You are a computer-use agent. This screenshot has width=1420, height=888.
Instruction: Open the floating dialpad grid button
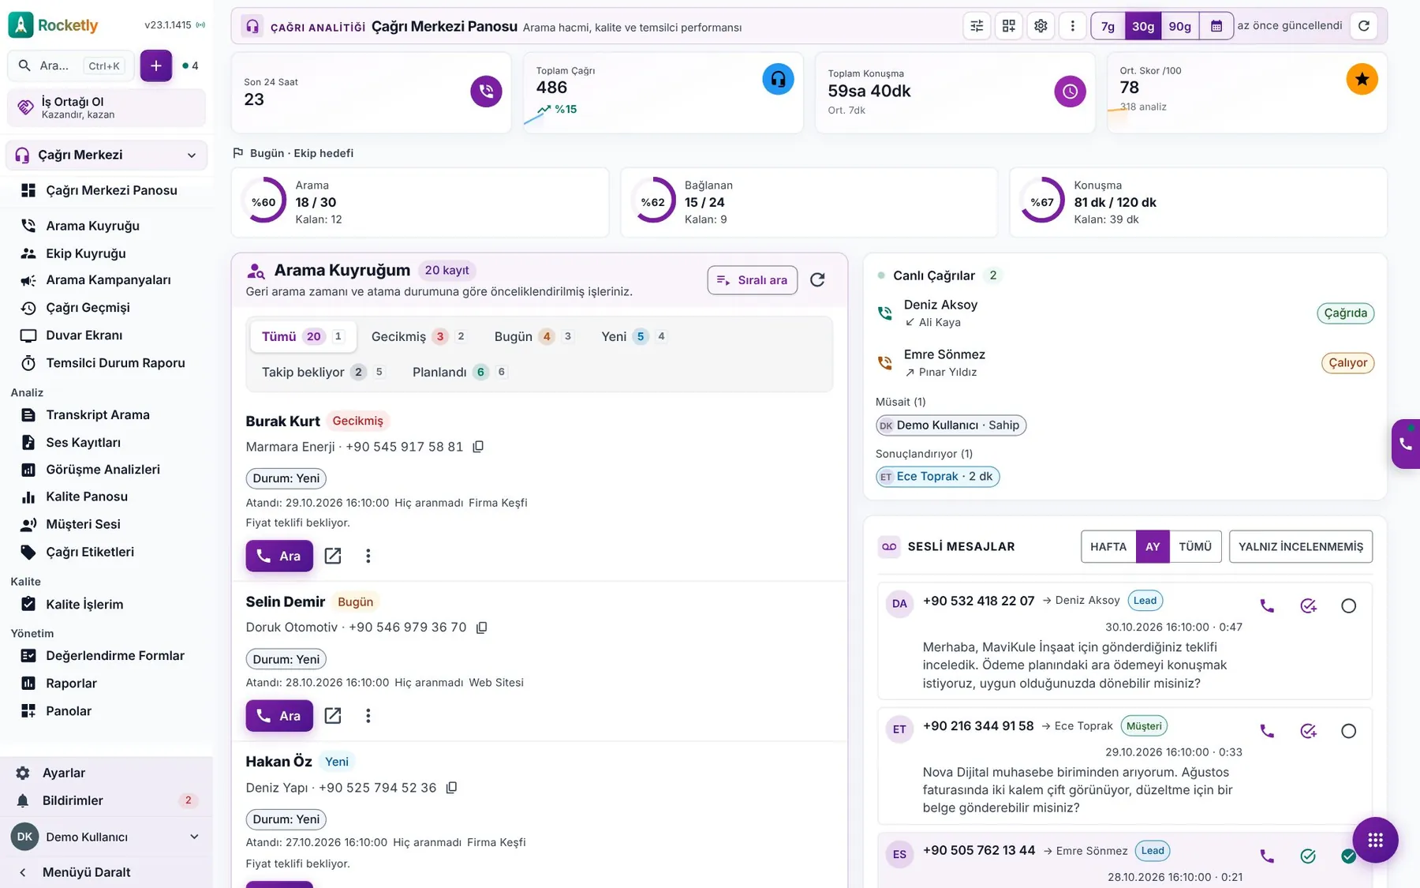click(x=1375, y=840)
